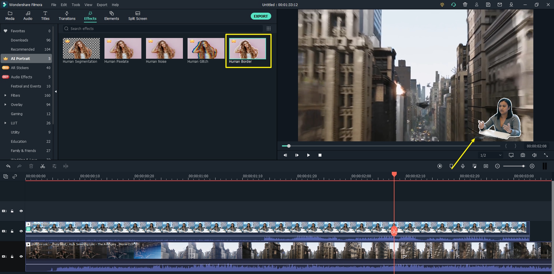Screen dimensions: 554x274
Task: Open the edit adjustments icon
Action: pyautogui.click(x=54, y=166)
